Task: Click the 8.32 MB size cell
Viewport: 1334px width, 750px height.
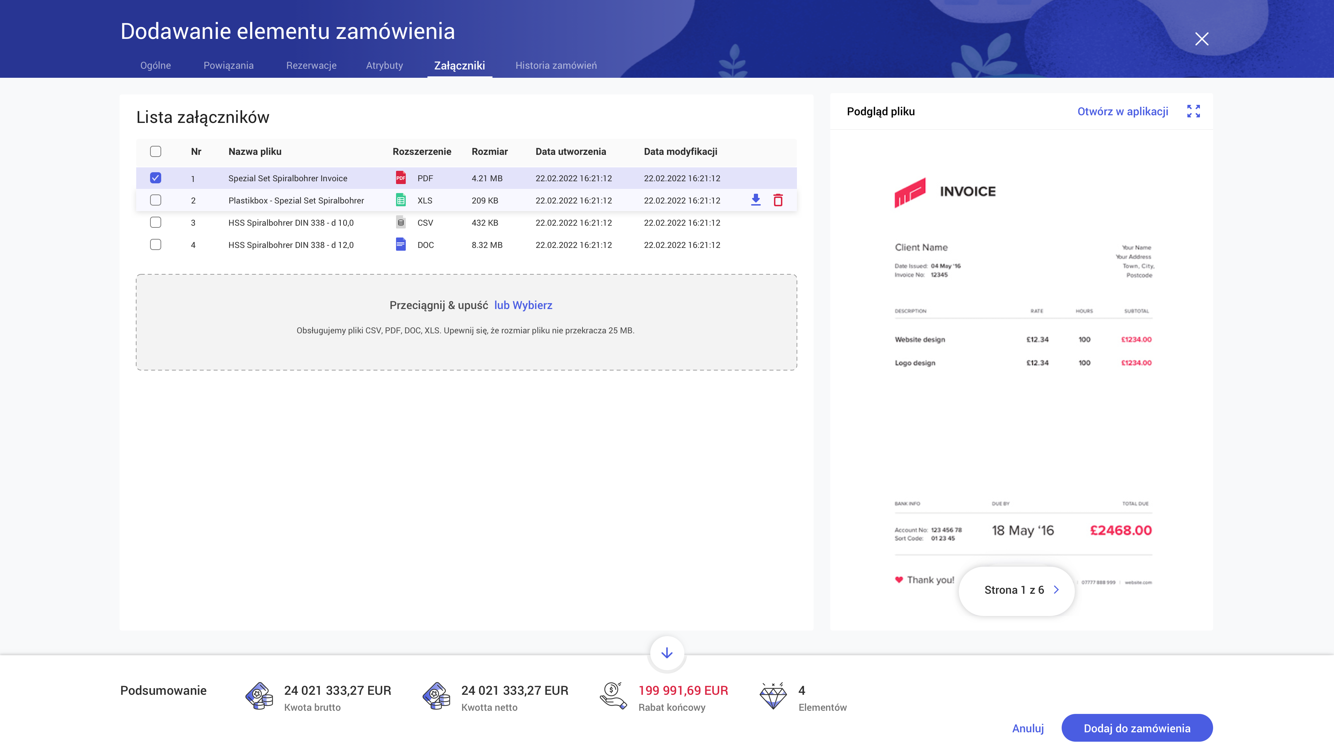Action: [487, 245]
